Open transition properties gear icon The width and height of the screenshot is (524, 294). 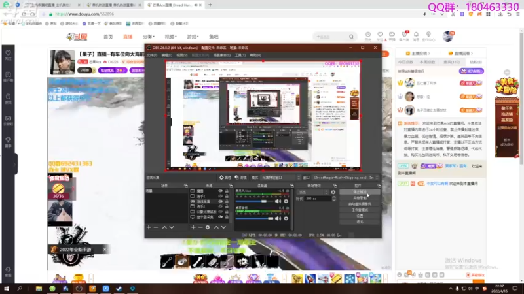333,192
